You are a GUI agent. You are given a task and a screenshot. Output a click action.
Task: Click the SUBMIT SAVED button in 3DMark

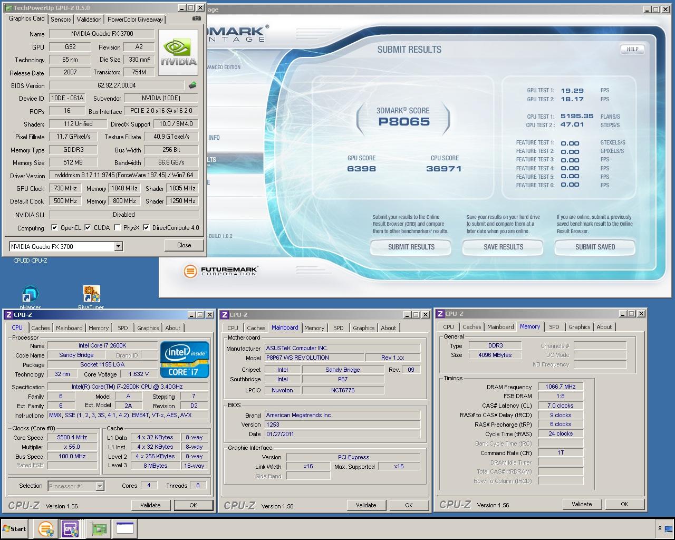(x=595, y=247)
